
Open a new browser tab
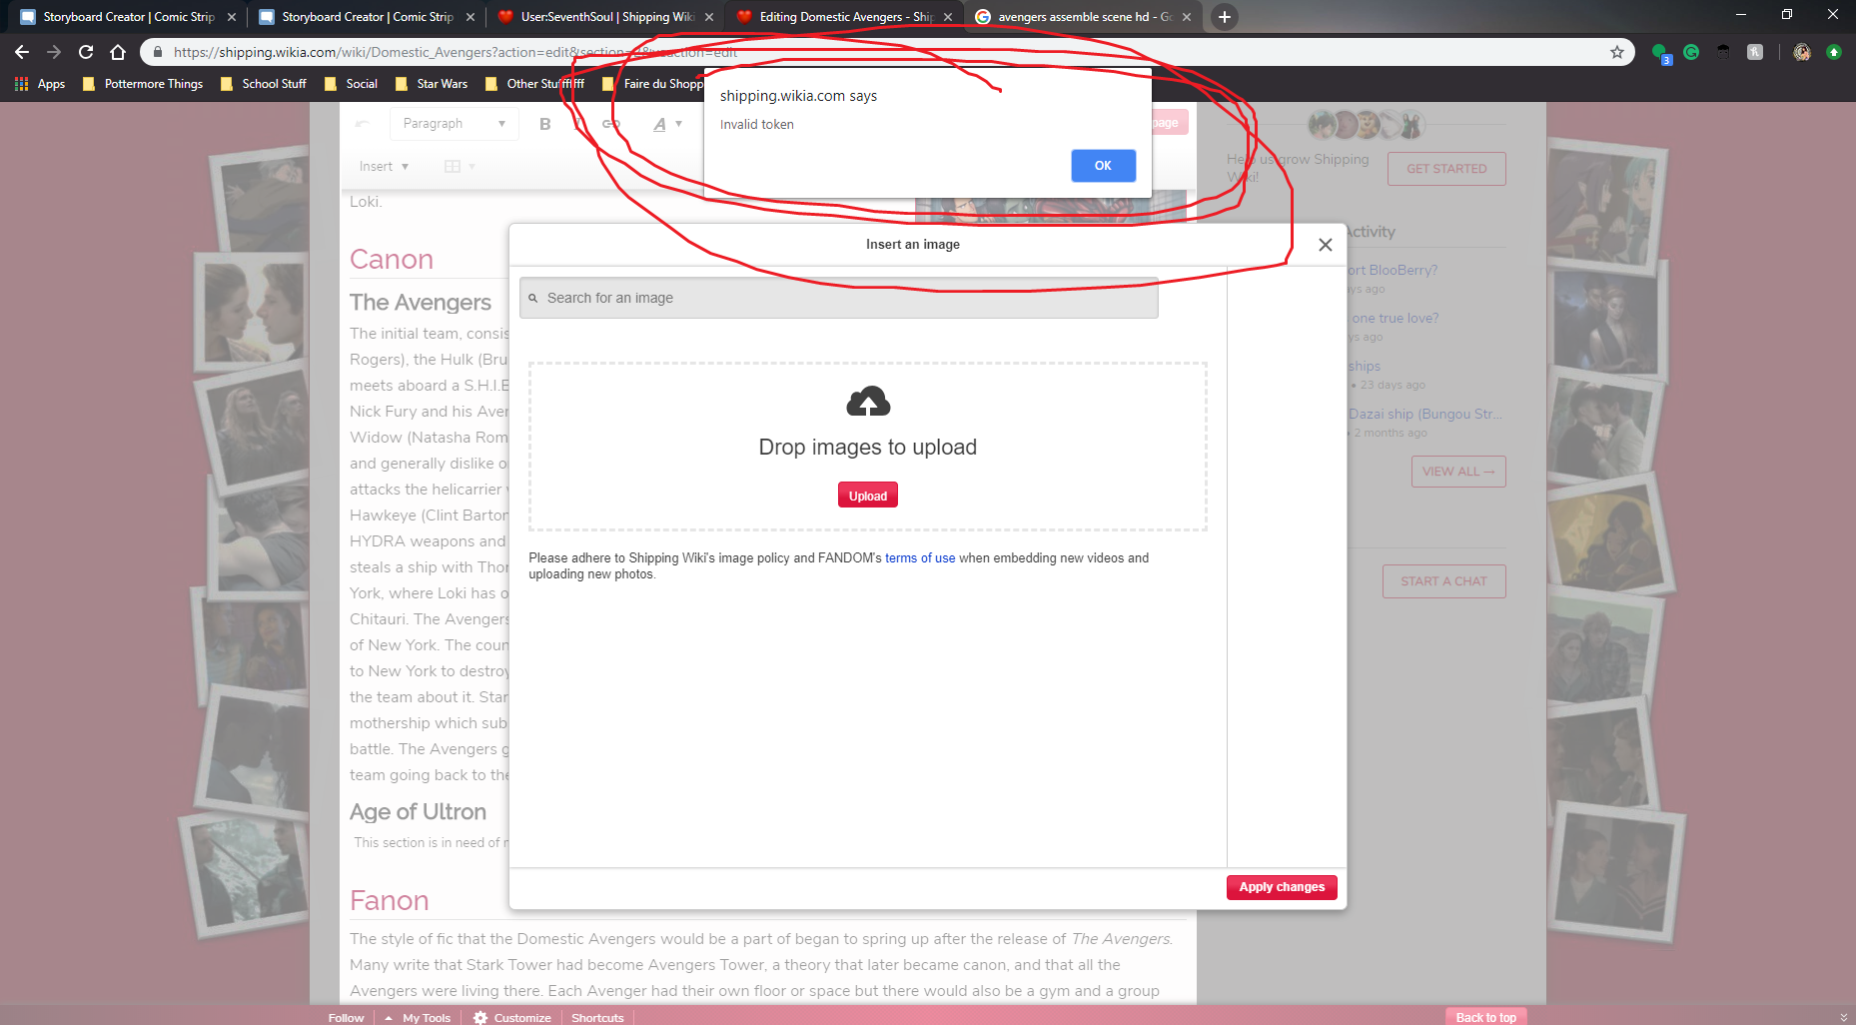point(1224,17)
